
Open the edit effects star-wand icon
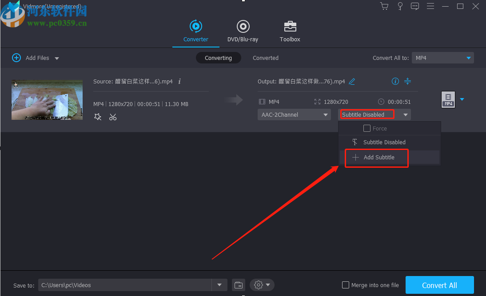click(x=98, y=117)
